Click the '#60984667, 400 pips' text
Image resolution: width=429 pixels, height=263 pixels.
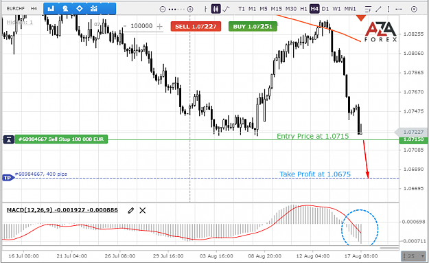(41, 174)
